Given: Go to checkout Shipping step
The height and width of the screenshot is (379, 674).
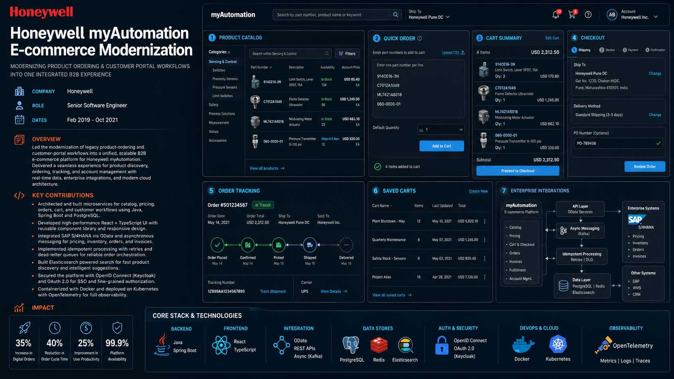Looking at the screenshot, I should pyautogui.click(x=581, y=50).
